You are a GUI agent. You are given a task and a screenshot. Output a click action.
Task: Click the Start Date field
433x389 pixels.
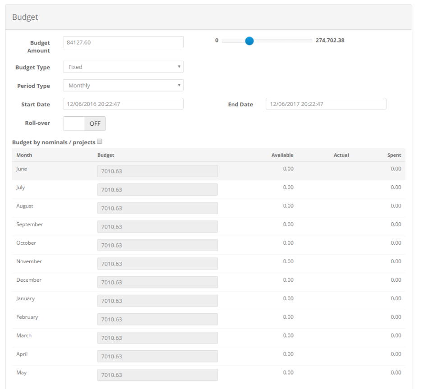pos(123,104)
